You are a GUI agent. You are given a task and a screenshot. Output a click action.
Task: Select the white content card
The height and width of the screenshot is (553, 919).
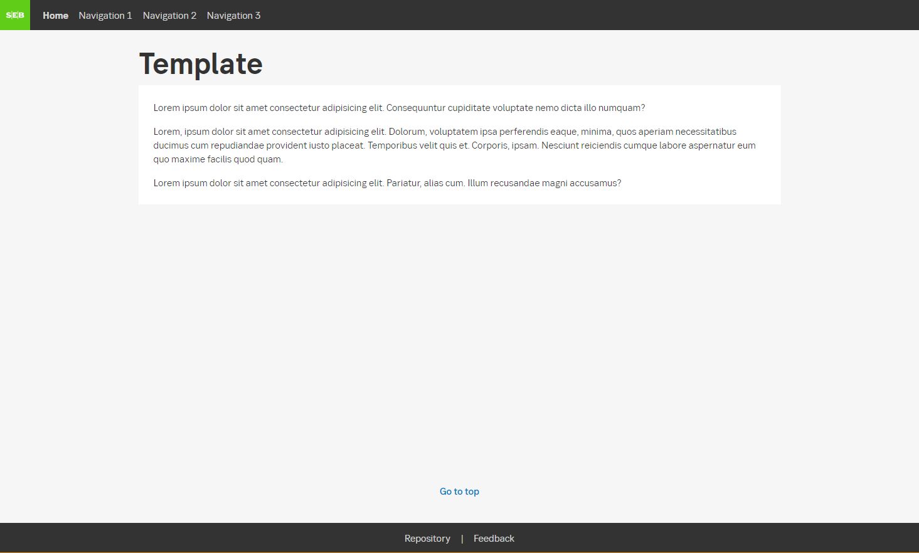pyautogui.click(x=459, y=144)
